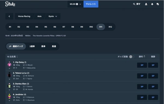Viewport: 164px width, 104px height.
Task: Click Teleos La La place SP button
Action: pos(153,76)
